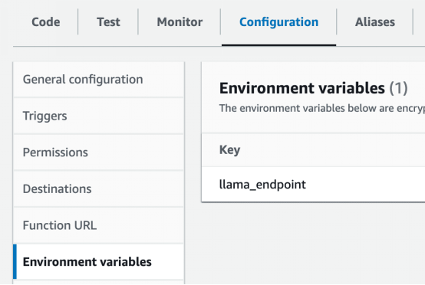Select Triggers in the configuration sidebar

tap(99, 116)
